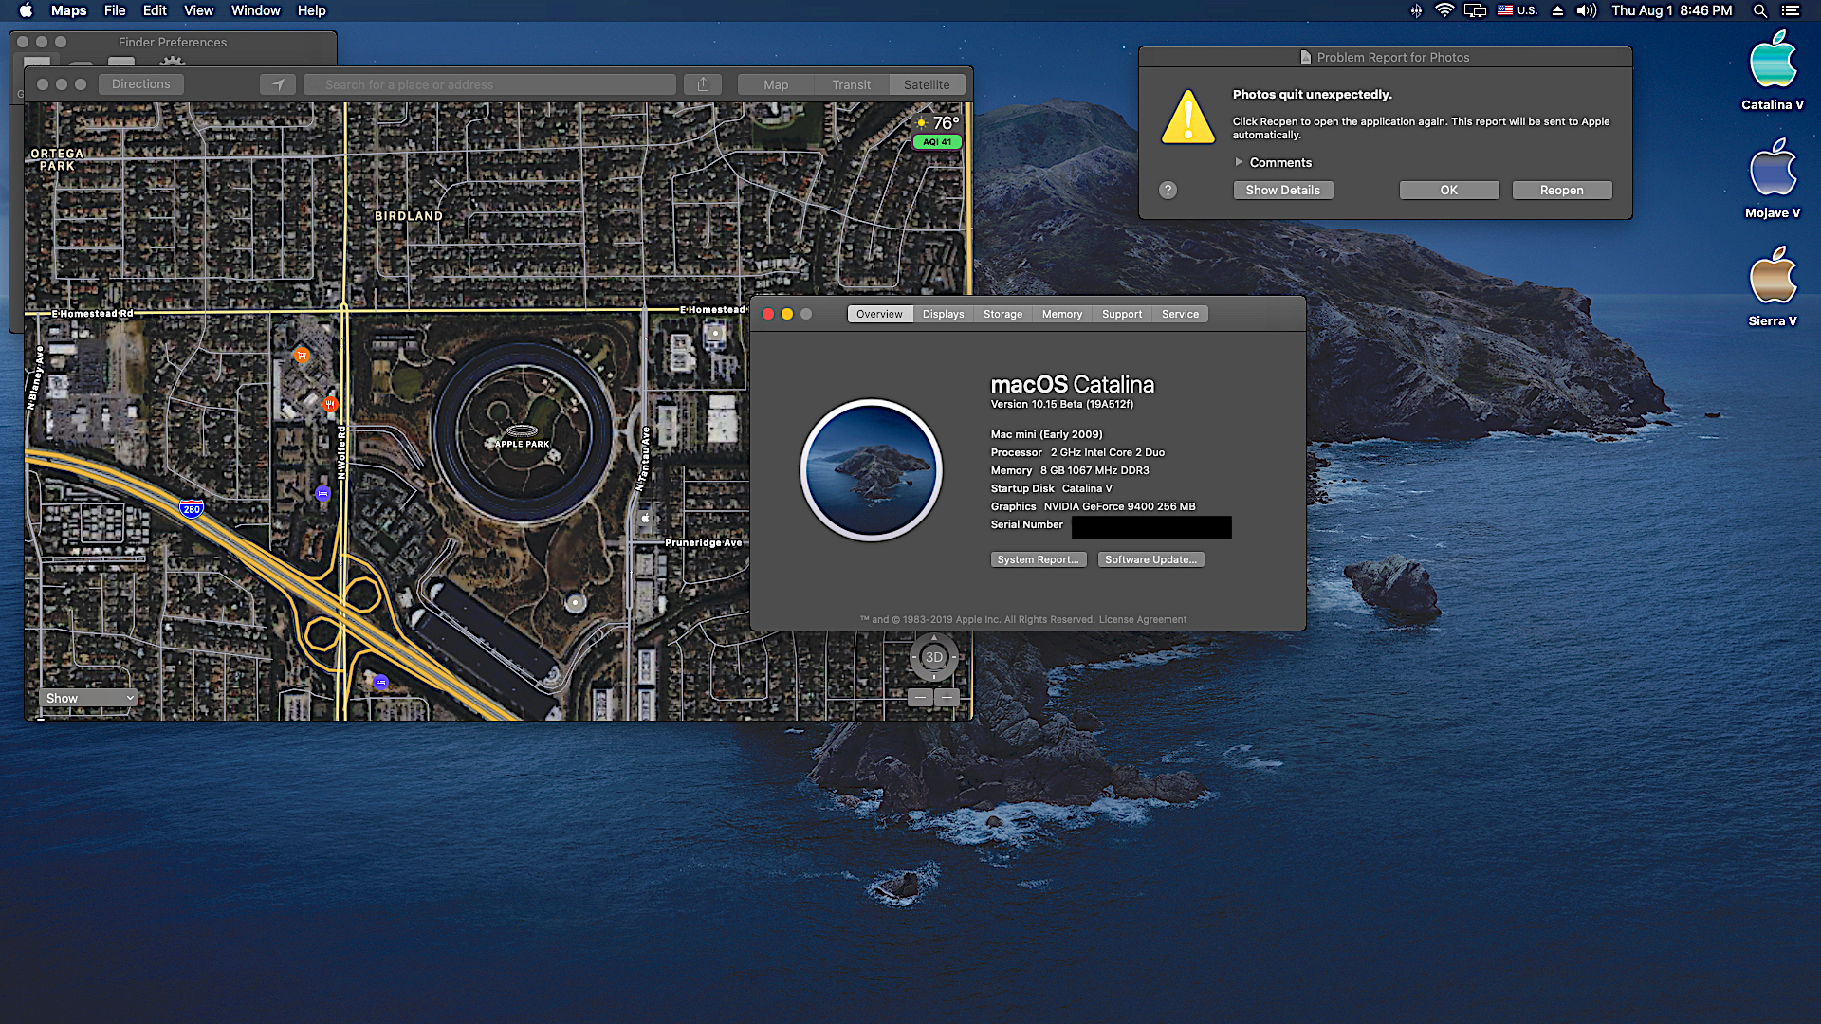Click the Bluetooth icon in menu bar

1415,10
